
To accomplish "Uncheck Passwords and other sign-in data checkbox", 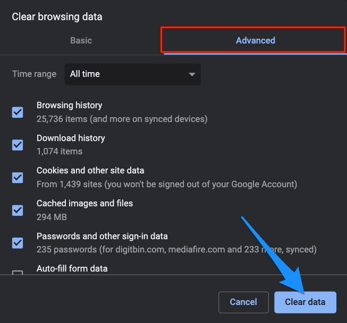I will [18, 243].
